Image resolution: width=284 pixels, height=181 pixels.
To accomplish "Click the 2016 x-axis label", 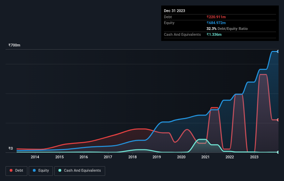I will [84, 157].
